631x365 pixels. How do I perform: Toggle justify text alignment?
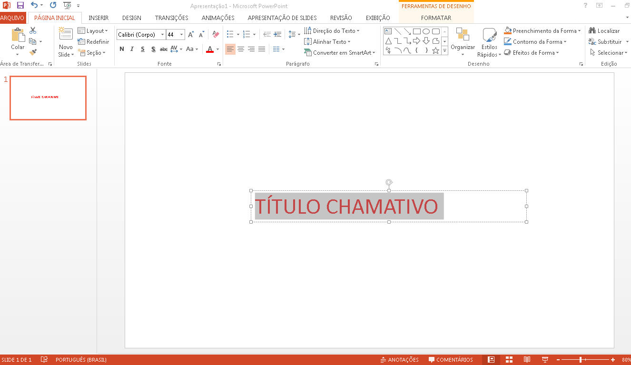262,49
